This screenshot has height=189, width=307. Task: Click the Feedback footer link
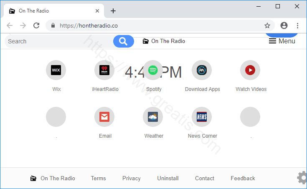tap(243, 178)
